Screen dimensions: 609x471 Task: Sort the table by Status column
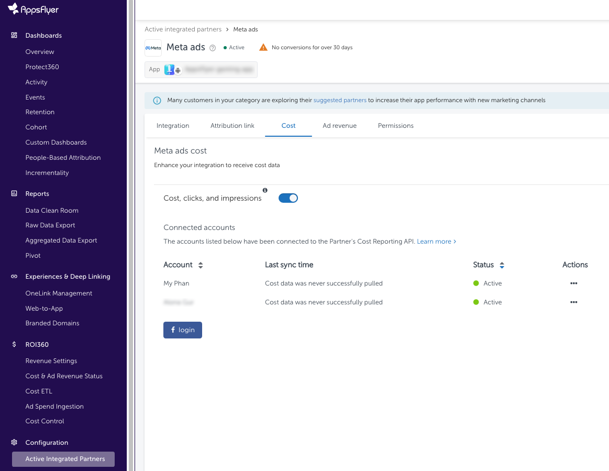[x=502, y=265]
